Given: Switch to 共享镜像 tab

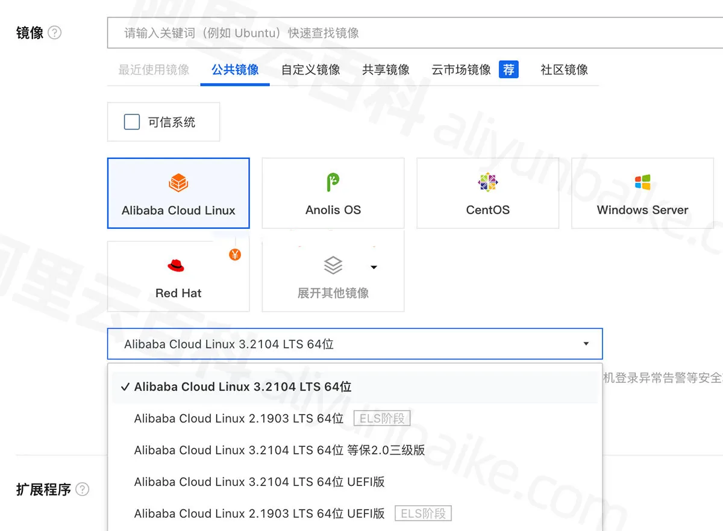Looking at the screenshot, I should tap(386, 70).
